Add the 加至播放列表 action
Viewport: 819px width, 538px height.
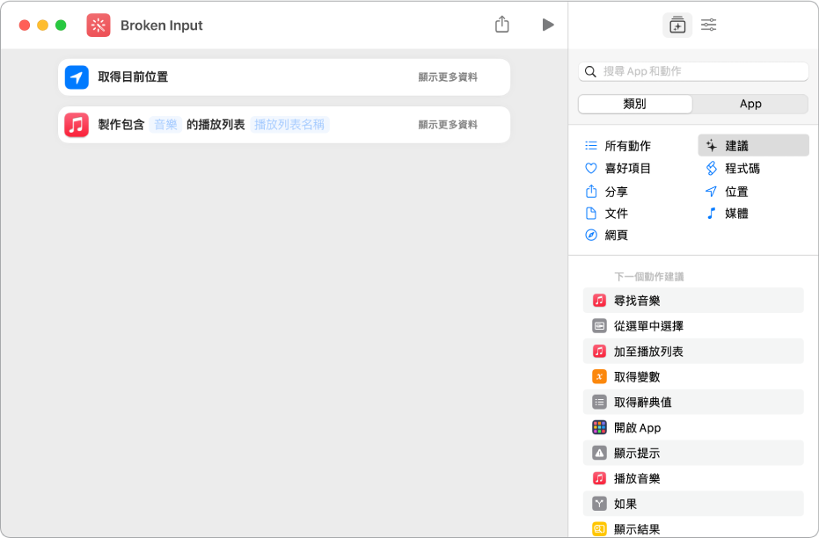[693, 352]
